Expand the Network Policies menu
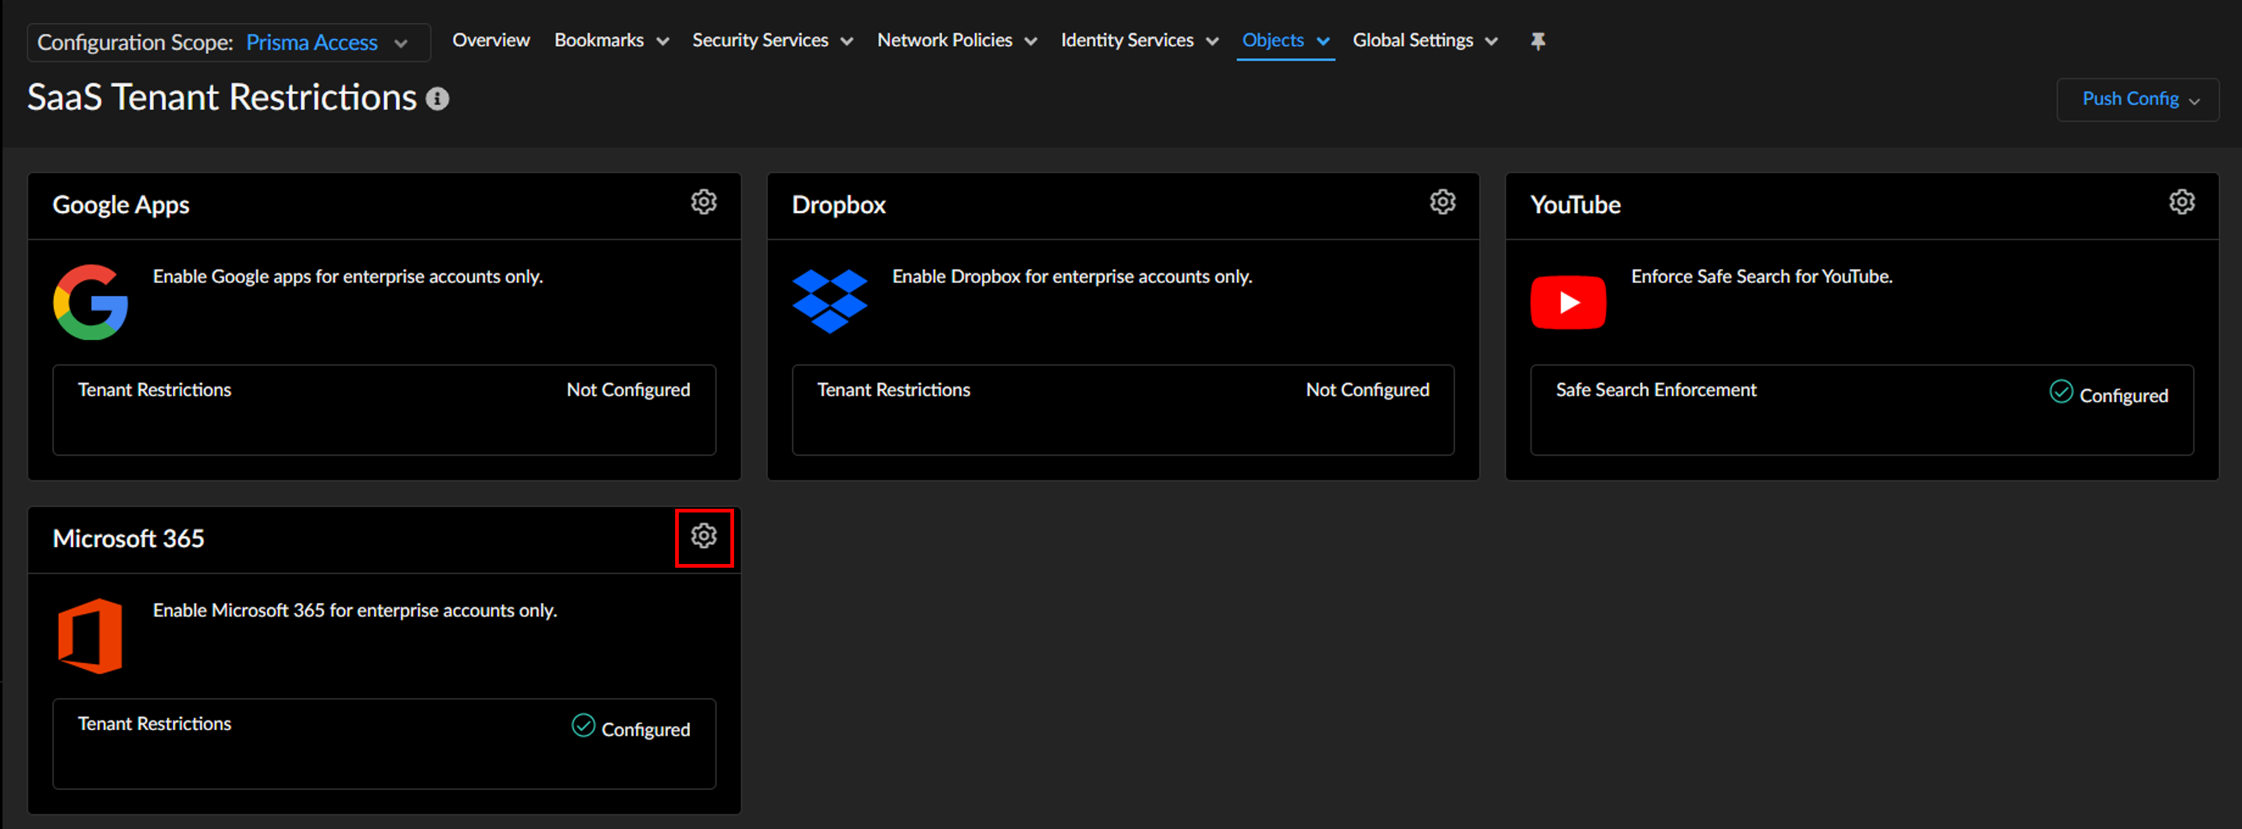Viewport: 2242px width, 829px height. (x=957, y=40)
